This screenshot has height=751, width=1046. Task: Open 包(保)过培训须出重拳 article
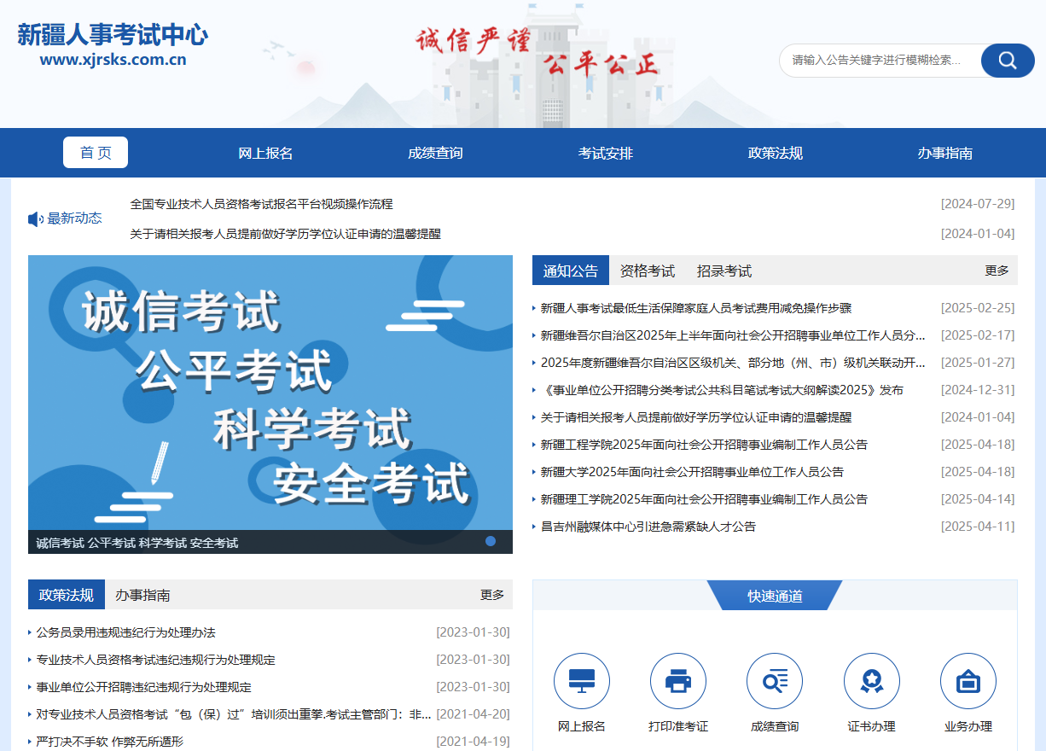click(x=234, y=714)
